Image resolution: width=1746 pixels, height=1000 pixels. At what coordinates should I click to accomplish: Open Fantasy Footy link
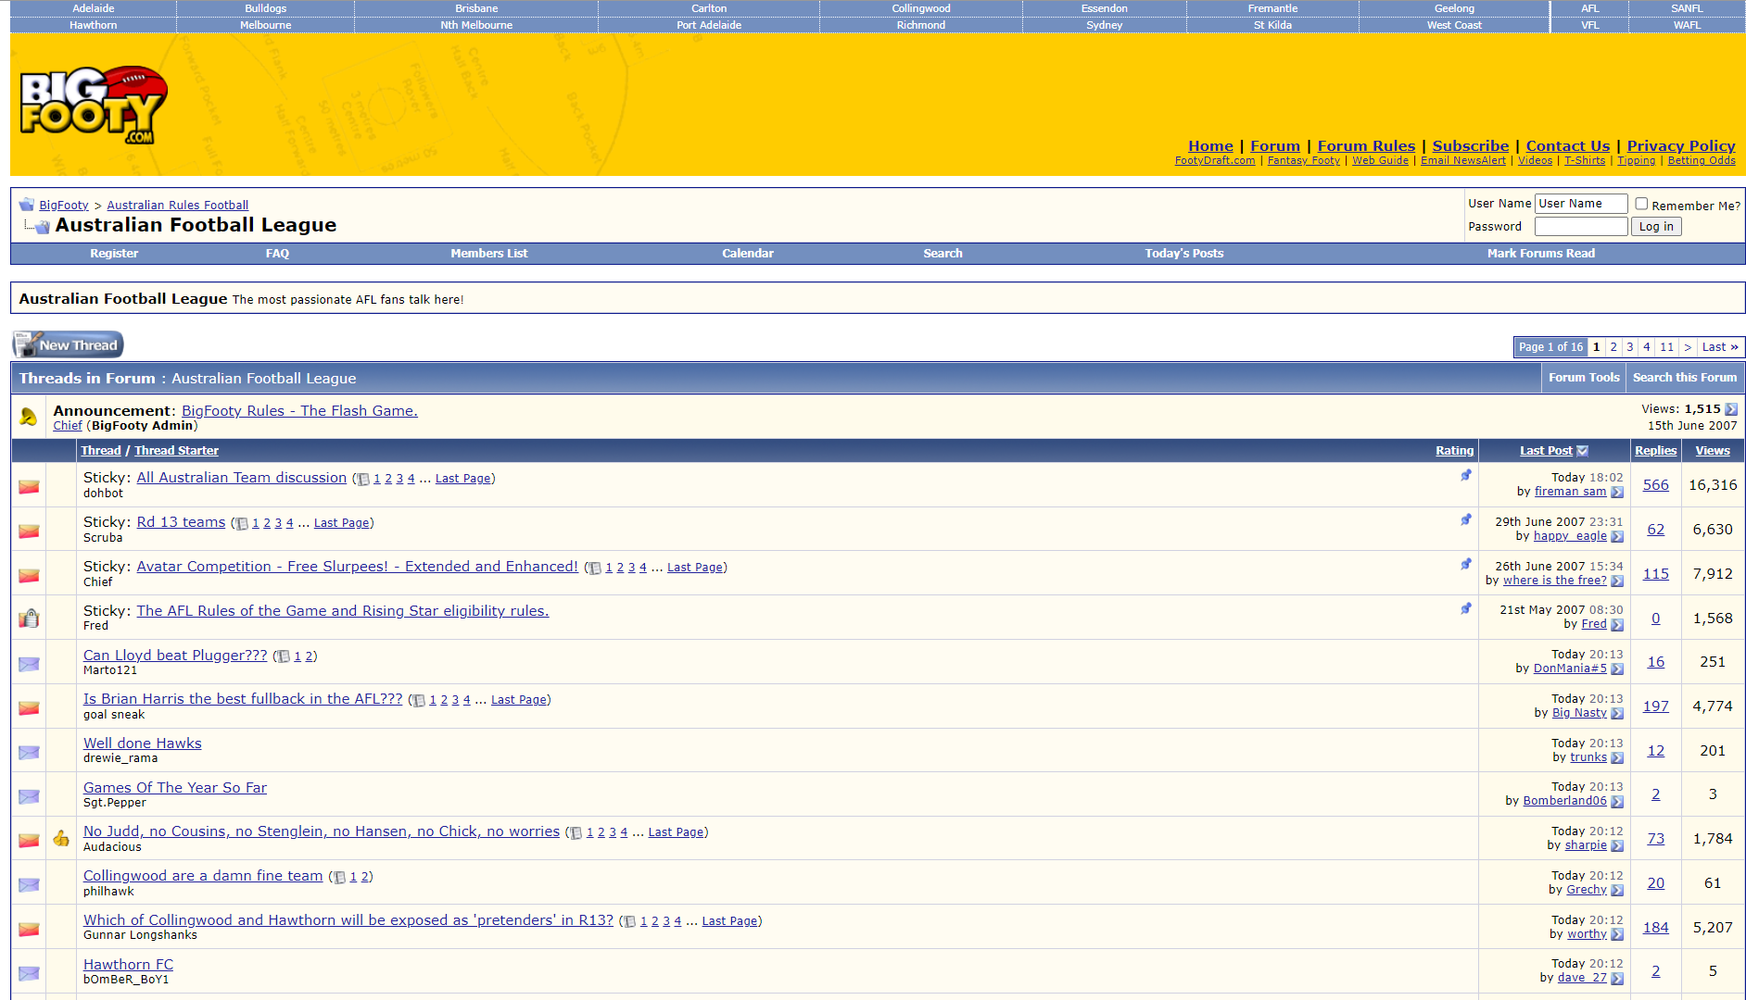[x=1303, y=161]
